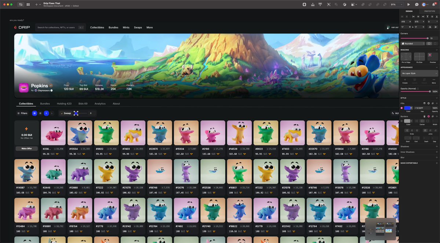
Task: Switch to components grid view icon
Action: pyautogui.click(x=28, y=4)
